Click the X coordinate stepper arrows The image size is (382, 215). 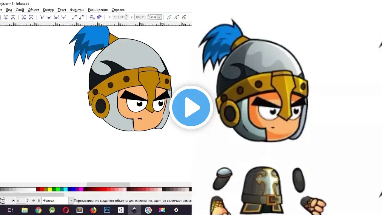(127, 17)
